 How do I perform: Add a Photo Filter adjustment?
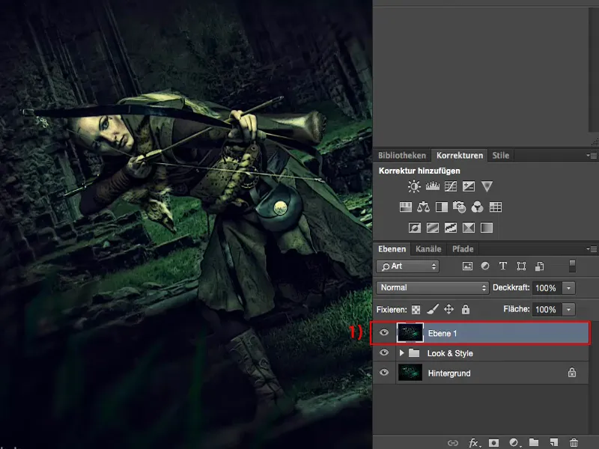[460, 208]
